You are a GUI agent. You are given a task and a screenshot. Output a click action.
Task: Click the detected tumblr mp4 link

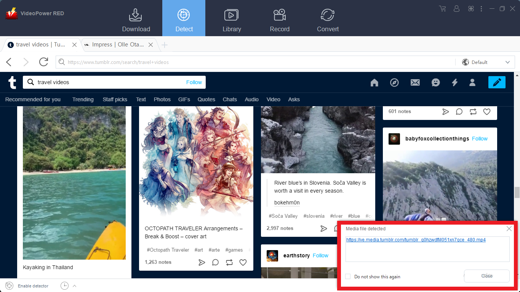click(416, 240)
